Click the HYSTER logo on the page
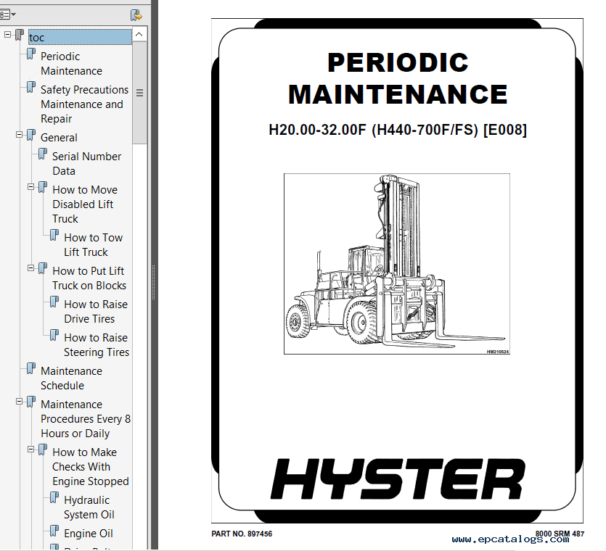 [x=398, y=479]
